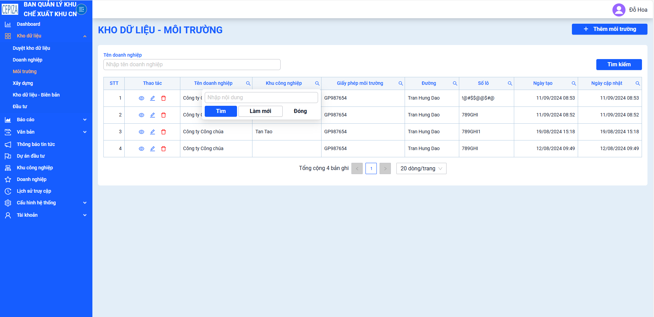Go to Duyệt kho dữ liệu
The width and height of the screenshot is (654, 317).
pyautogui.click(x=31, y=48)
